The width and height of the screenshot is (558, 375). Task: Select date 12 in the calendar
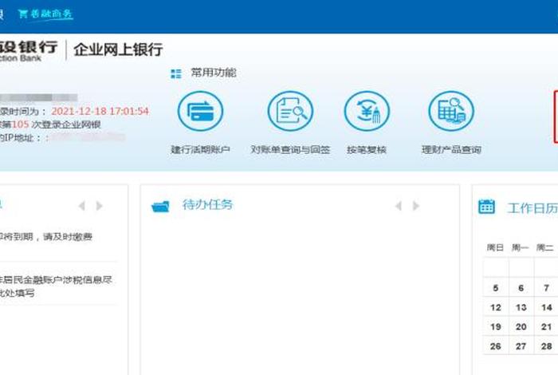(x=496, y=307)
